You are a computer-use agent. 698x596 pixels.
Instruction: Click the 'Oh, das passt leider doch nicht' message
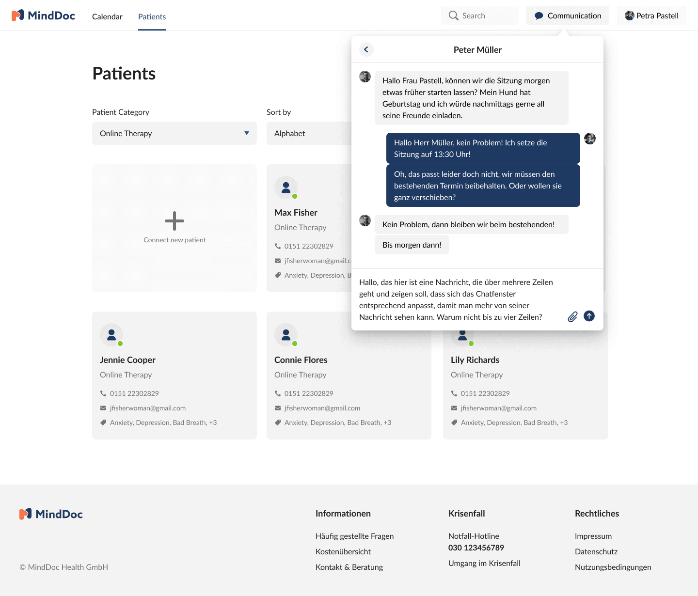[483, 186]
